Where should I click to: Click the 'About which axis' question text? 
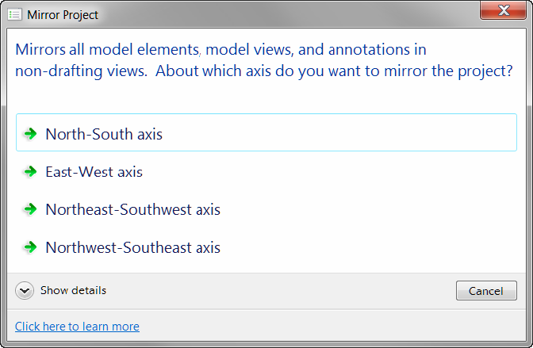[x=334, y=70]
